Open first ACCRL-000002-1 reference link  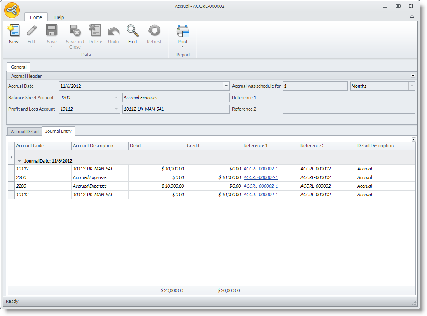click(260, 169)
